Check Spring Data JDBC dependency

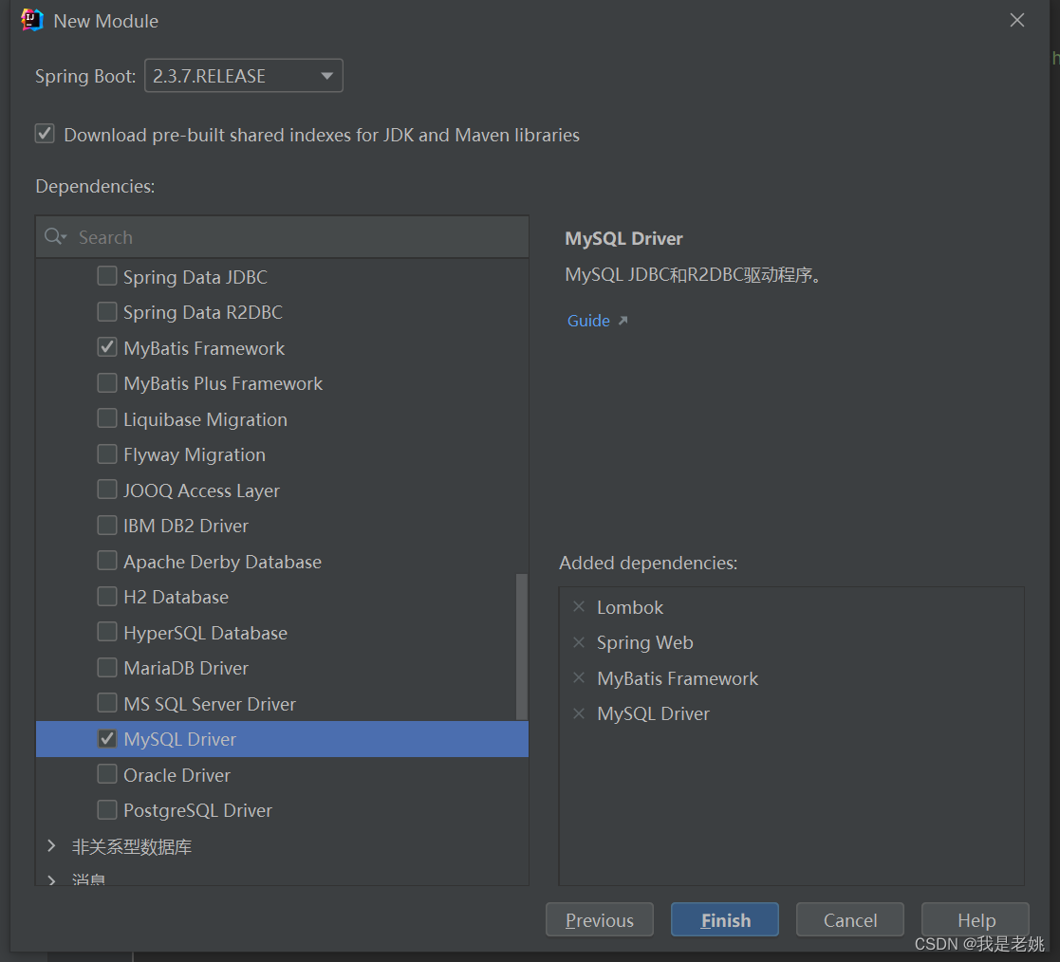pos(107,276)
